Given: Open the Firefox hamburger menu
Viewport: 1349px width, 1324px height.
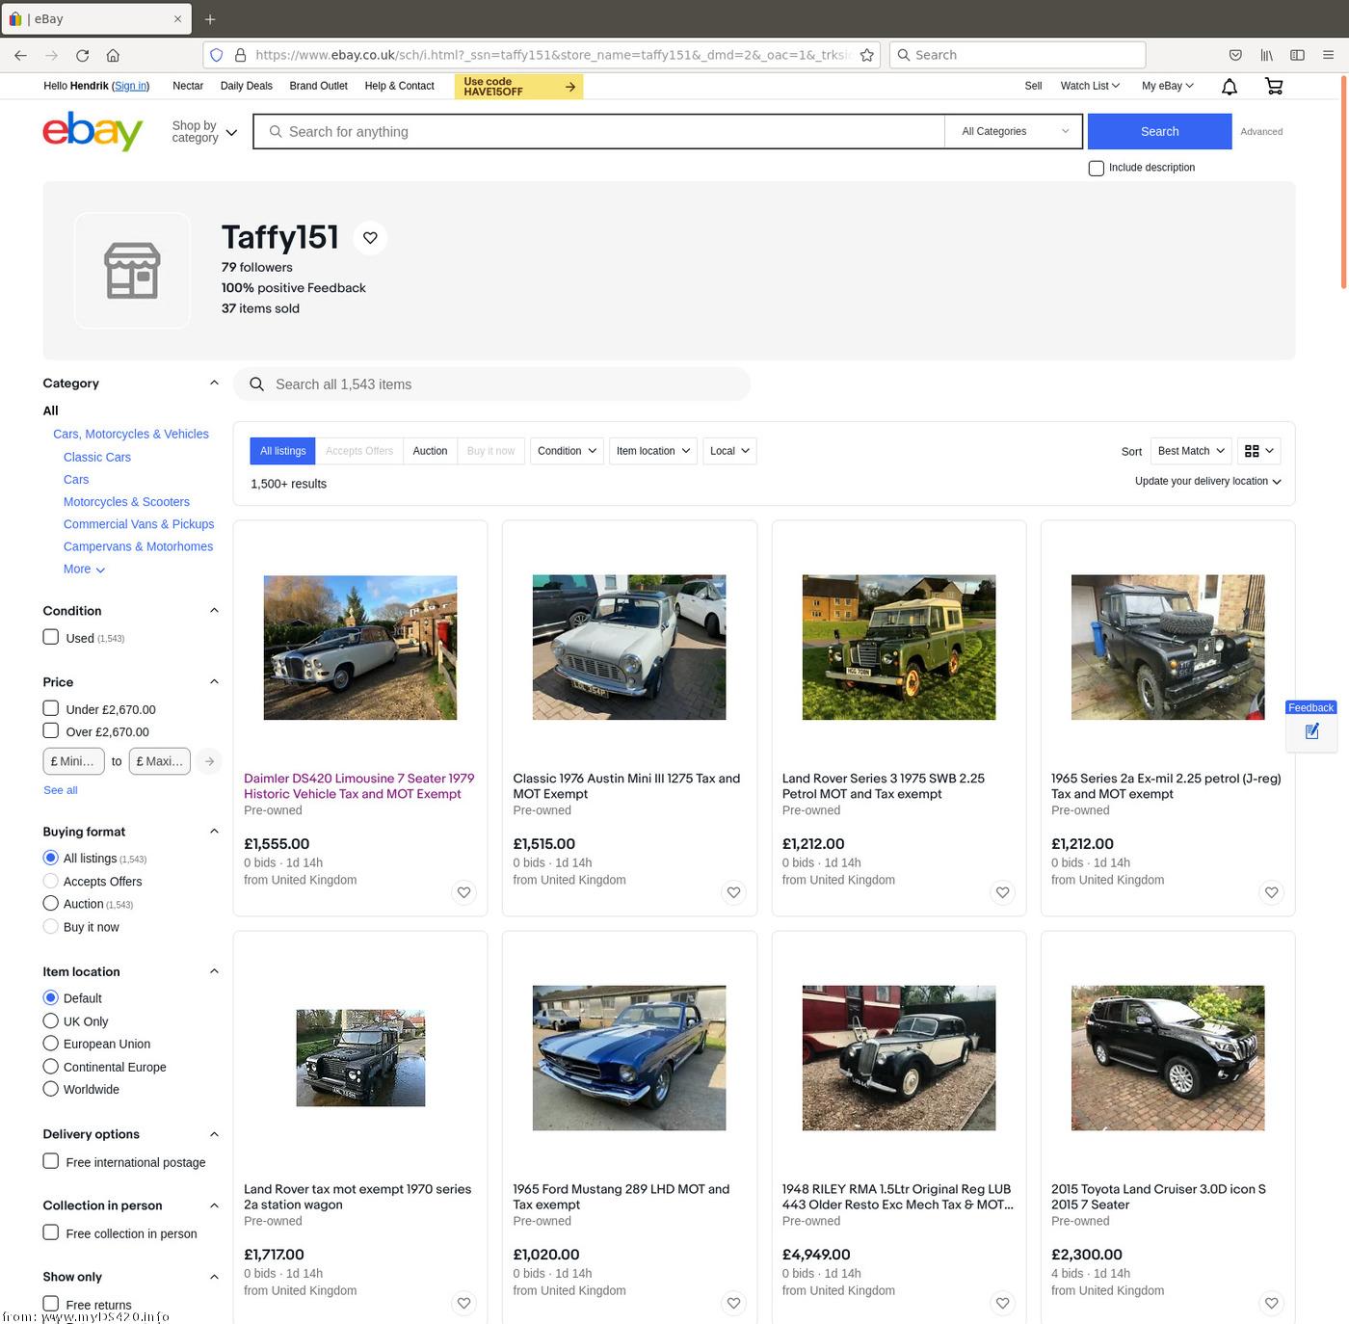Looking at the screenshot, I should [1328, 55].
